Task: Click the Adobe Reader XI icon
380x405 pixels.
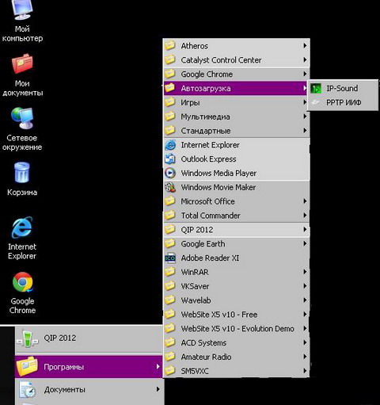Action: pos(170,258)
